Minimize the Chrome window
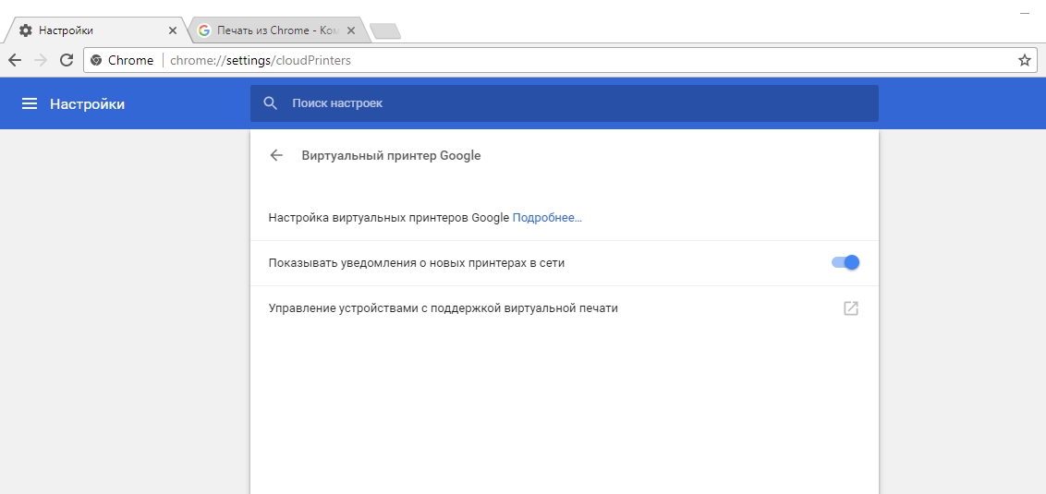The height and width of the screenshot is (494, 1046). (x=1025, y=12)
